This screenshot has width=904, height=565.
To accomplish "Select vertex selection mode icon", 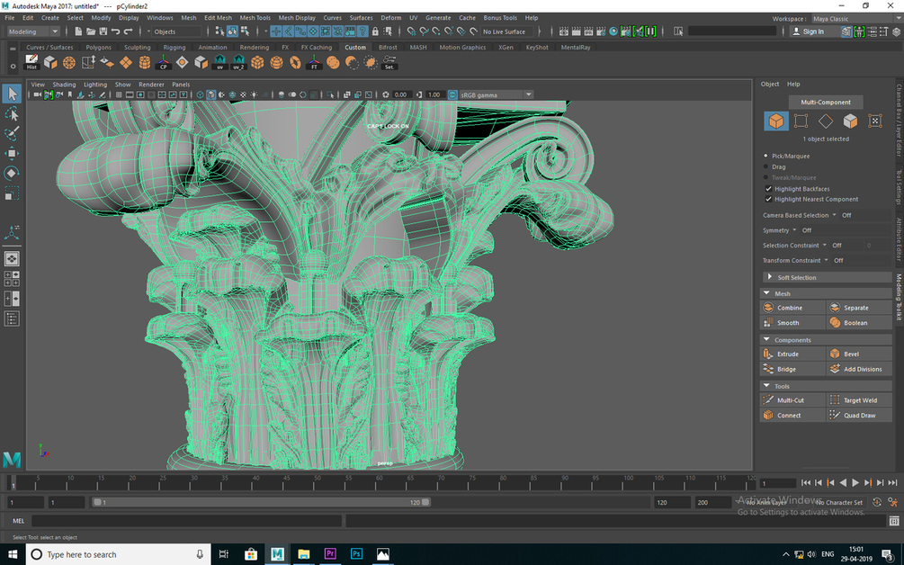I will [x=801, y=121].
